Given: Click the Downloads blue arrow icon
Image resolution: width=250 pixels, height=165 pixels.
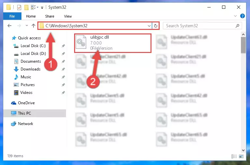Looking at the screenshot, I should pos(16,69).
